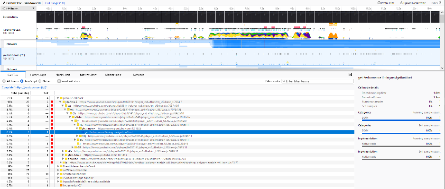
Task: Click the Full Range (13s) breadcrumb
Action: pyautogui.click(x=56, y=3)
